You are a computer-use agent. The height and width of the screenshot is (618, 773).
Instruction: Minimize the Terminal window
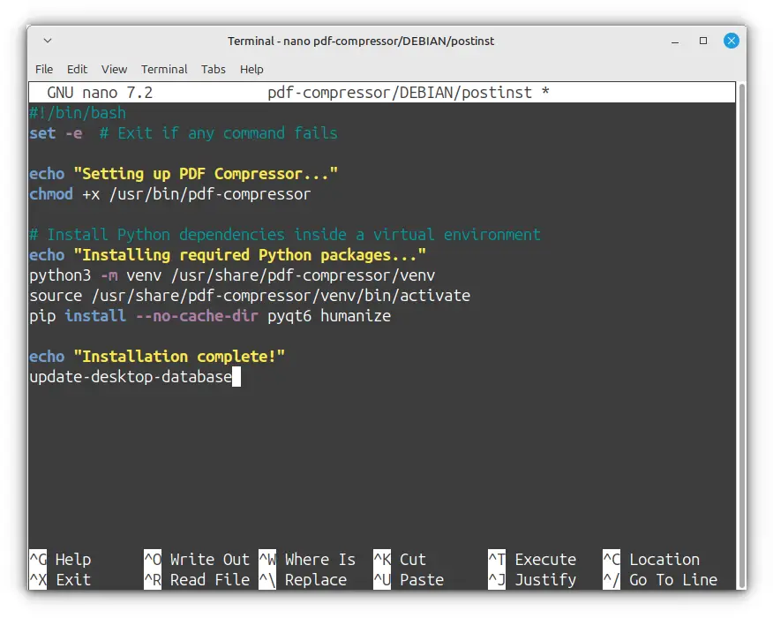pos(679,41)
